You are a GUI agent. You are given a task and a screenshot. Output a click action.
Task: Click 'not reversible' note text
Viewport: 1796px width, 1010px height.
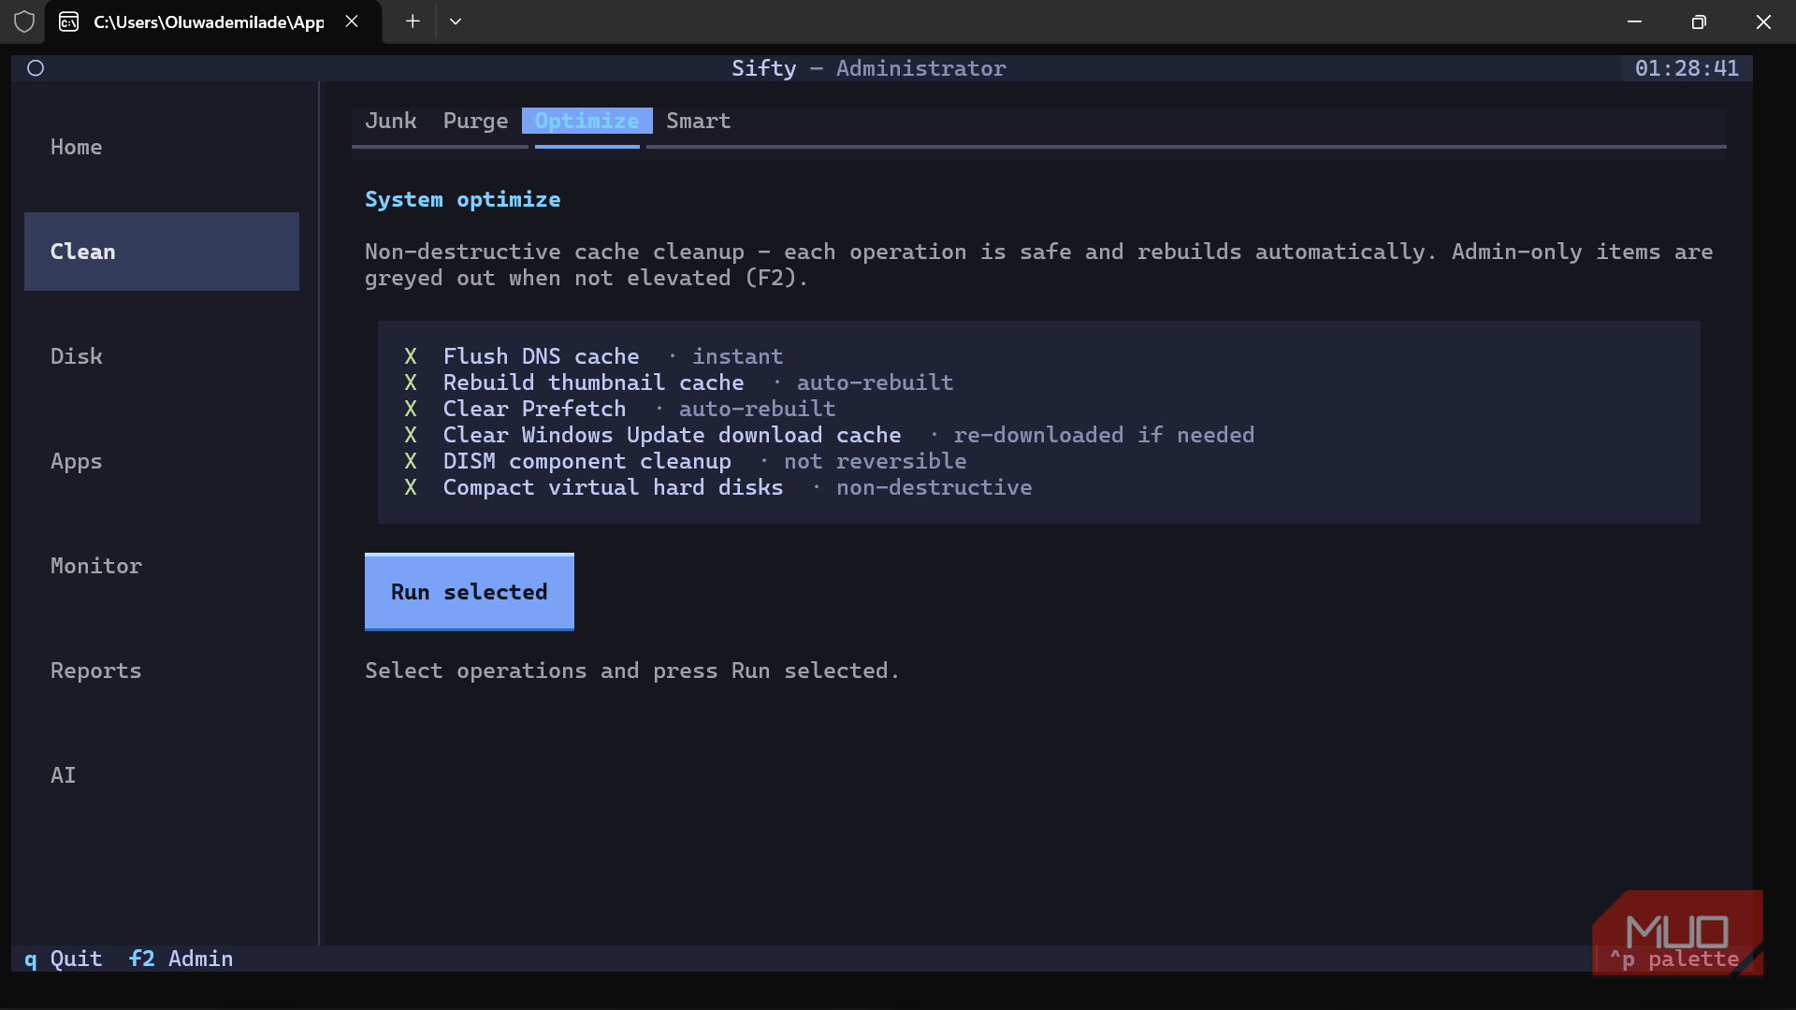click(x=876, y=461)
